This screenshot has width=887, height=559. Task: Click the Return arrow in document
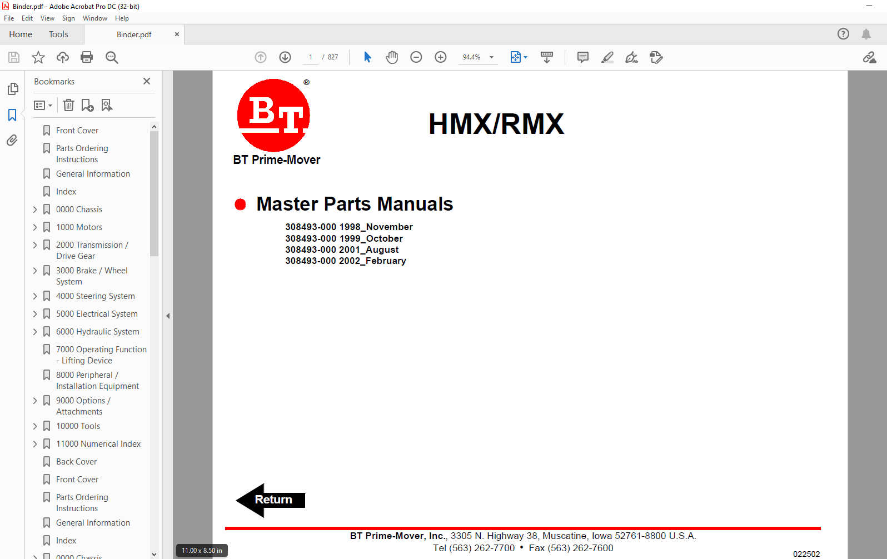271,500
